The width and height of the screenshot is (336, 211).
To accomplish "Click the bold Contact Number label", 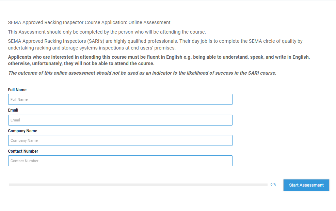I will [23, 151].
